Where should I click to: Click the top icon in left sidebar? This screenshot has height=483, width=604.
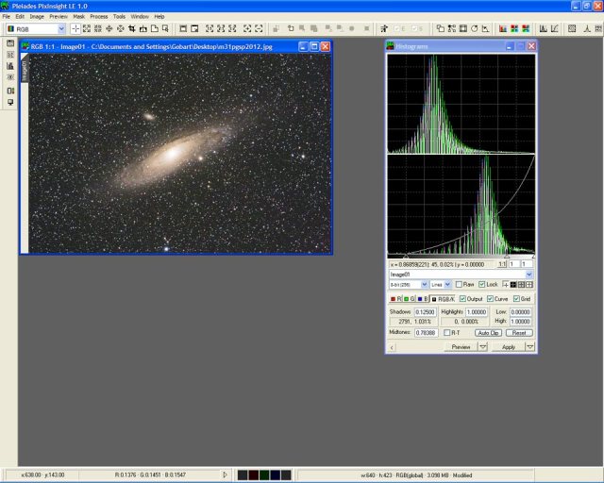click(10, 43)
